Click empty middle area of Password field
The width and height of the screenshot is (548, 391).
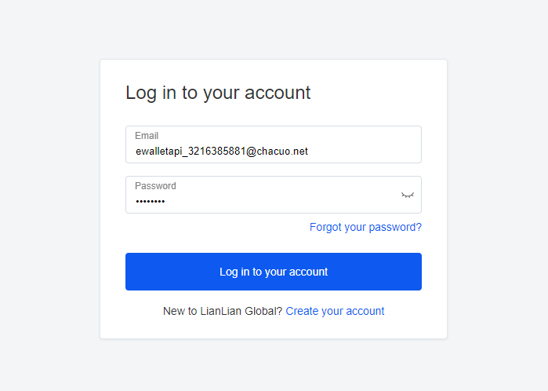coord(280,200)
